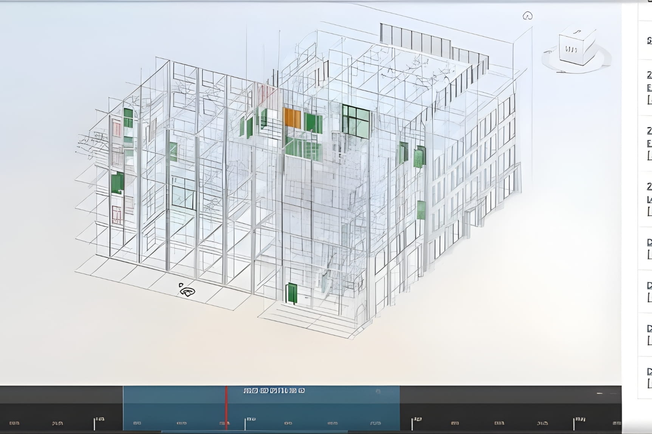The height and width of the screenshot is (434, 652).
Task: Click the faint icon at right end of blue timeline range
Action: [378, 392]
